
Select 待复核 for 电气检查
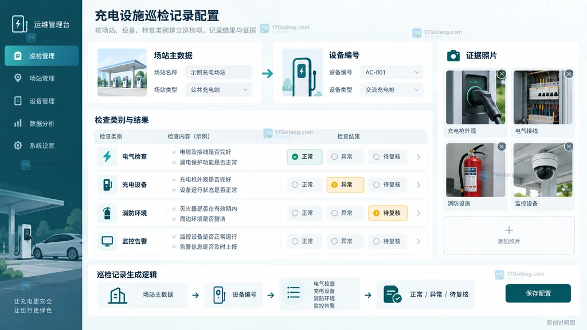[x=388, y=157]
